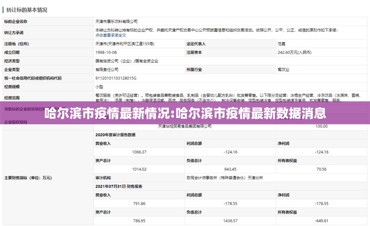Image resolution: width=370 pixels, height=226 pixels.
Task: Select company name 天津市康乐饮料有限公司
Action: [116, 21]
